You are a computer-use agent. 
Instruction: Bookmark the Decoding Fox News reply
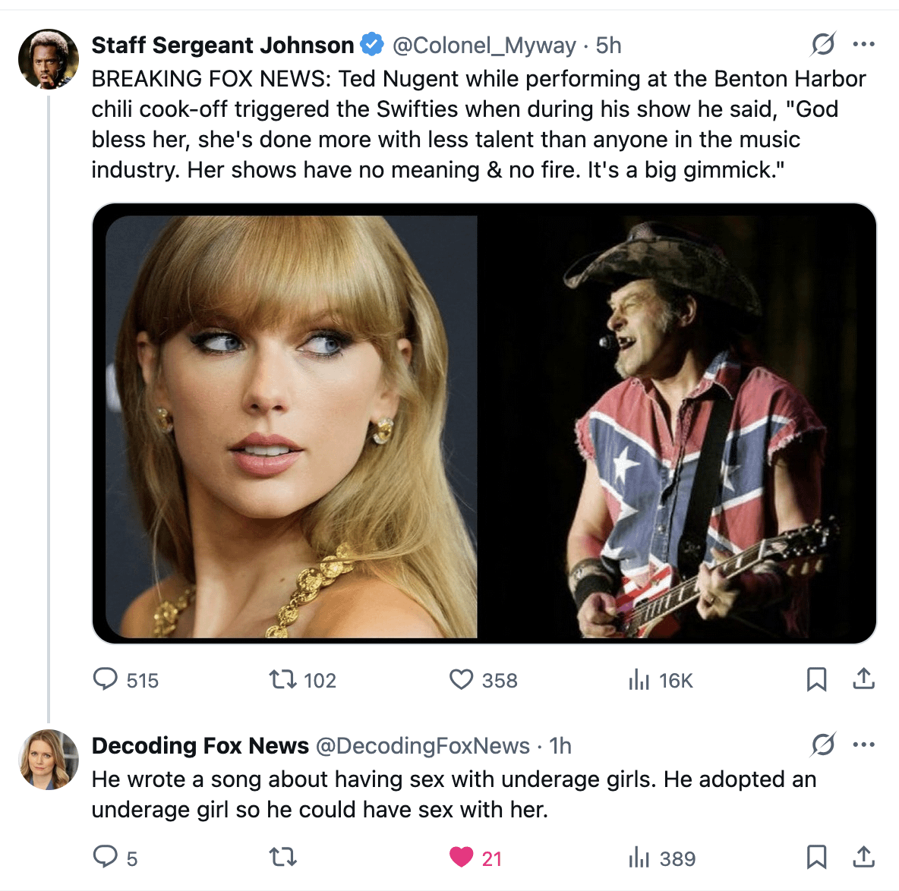[x=816, y=857]
